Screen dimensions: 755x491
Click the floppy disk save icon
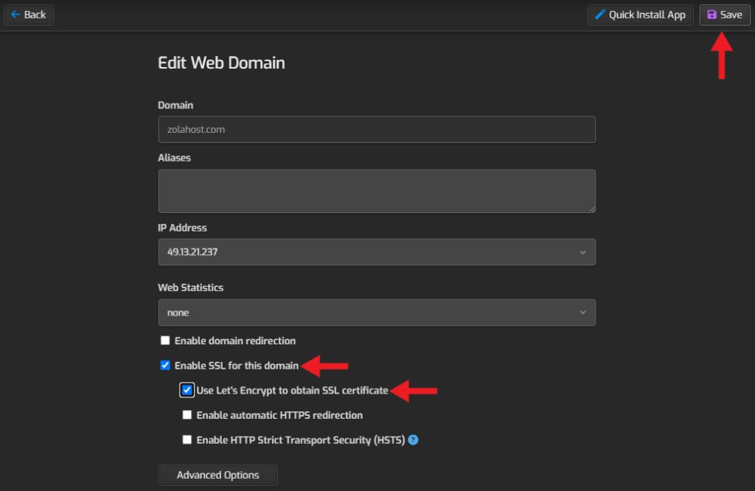(711, 15)
